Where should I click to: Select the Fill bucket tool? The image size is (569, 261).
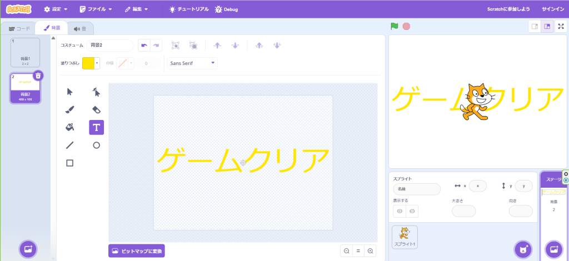coord(69,127)
